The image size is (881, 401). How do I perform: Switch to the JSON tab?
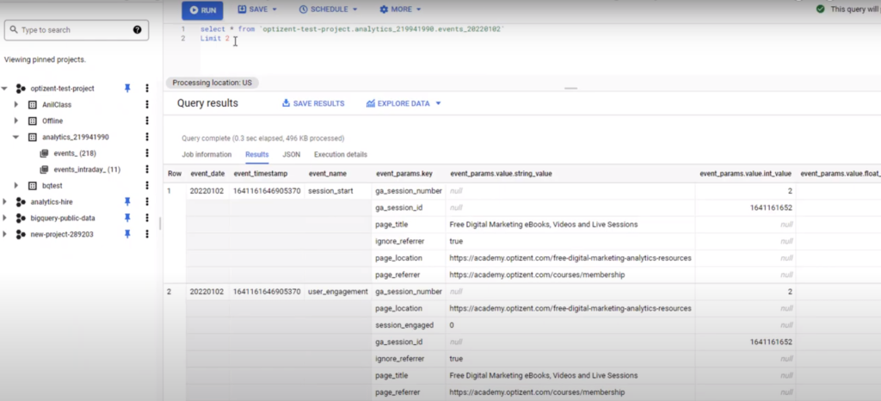pos(292,155)
